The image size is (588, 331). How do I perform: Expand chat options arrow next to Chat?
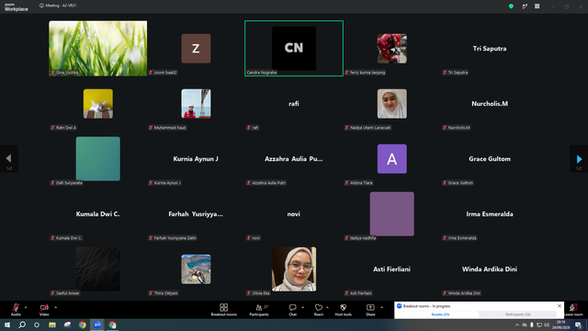[302, 307]
